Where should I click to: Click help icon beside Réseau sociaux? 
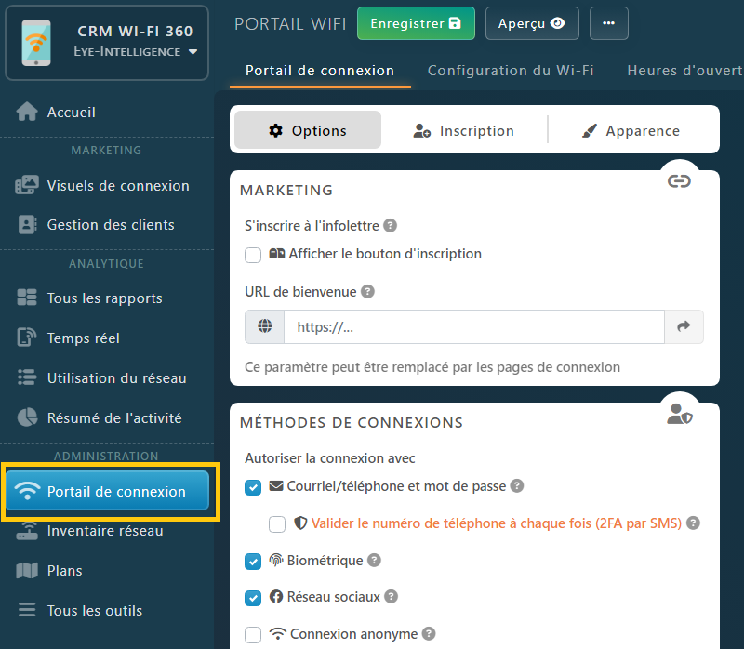pos(392,597)
